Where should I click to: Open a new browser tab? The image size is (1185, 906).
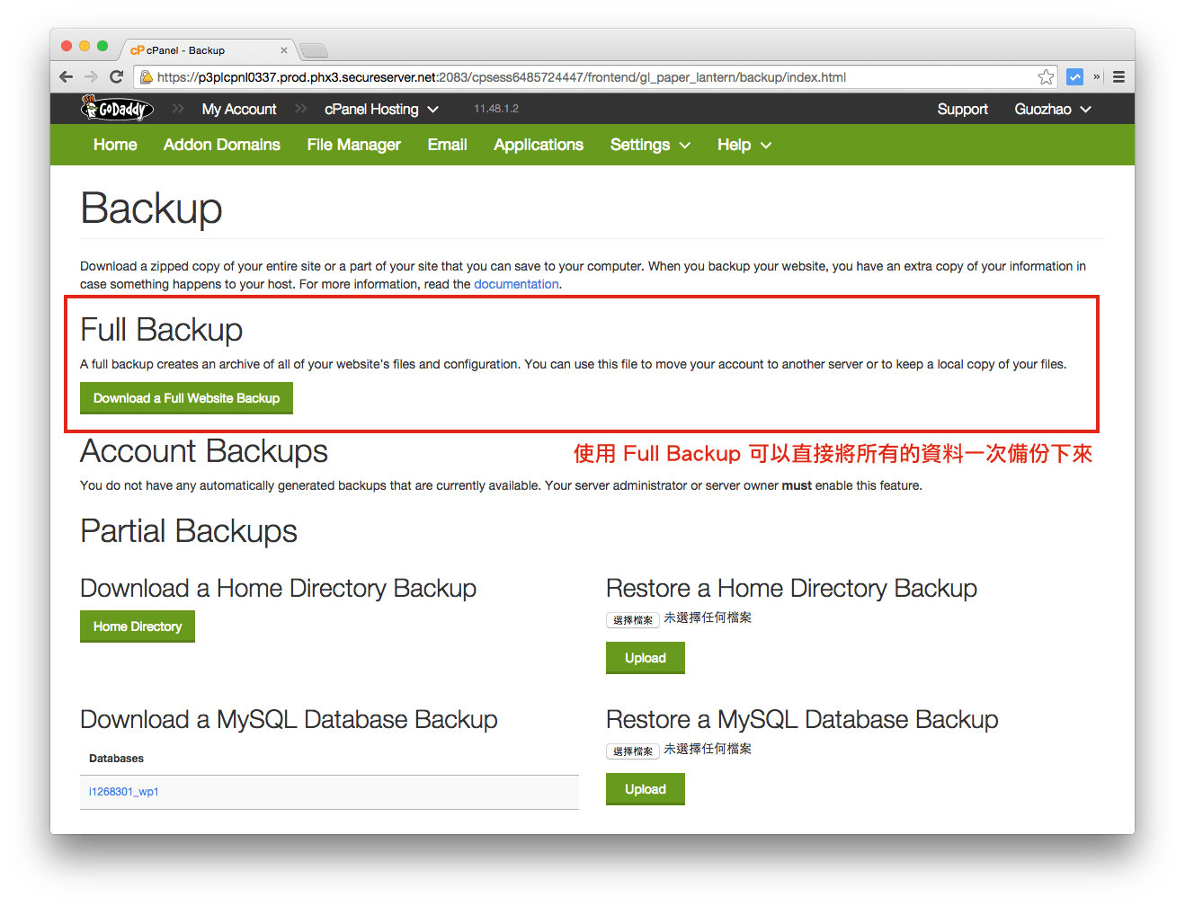pos(313,50)
